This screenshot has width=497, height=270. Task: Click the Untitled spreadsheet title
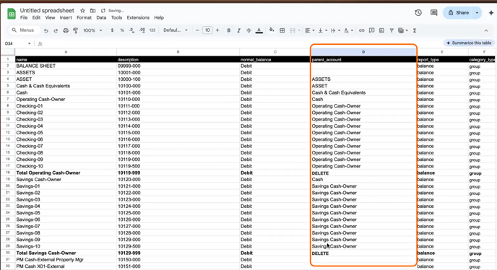pos(47,10)
